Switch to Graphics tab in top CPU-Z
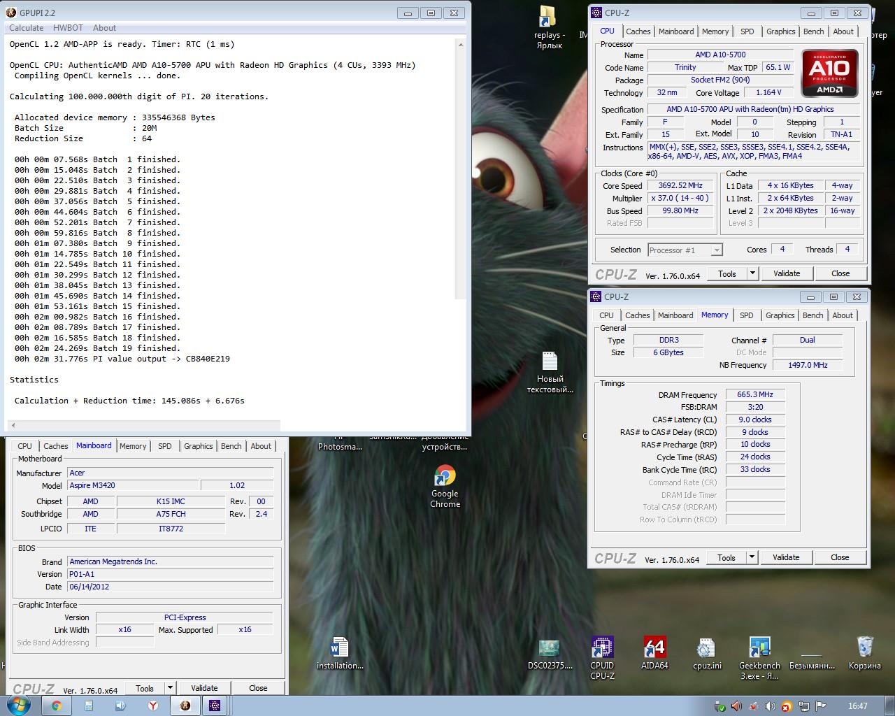This screenshot has width=895, height=716. 780,31
